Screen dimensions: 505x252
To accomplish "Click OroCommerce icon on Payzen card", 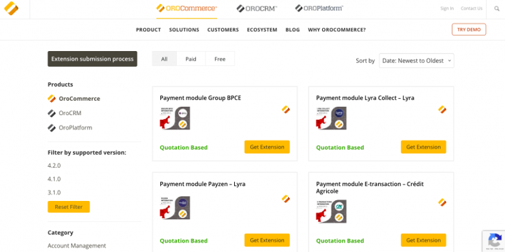I will [286, 199].
